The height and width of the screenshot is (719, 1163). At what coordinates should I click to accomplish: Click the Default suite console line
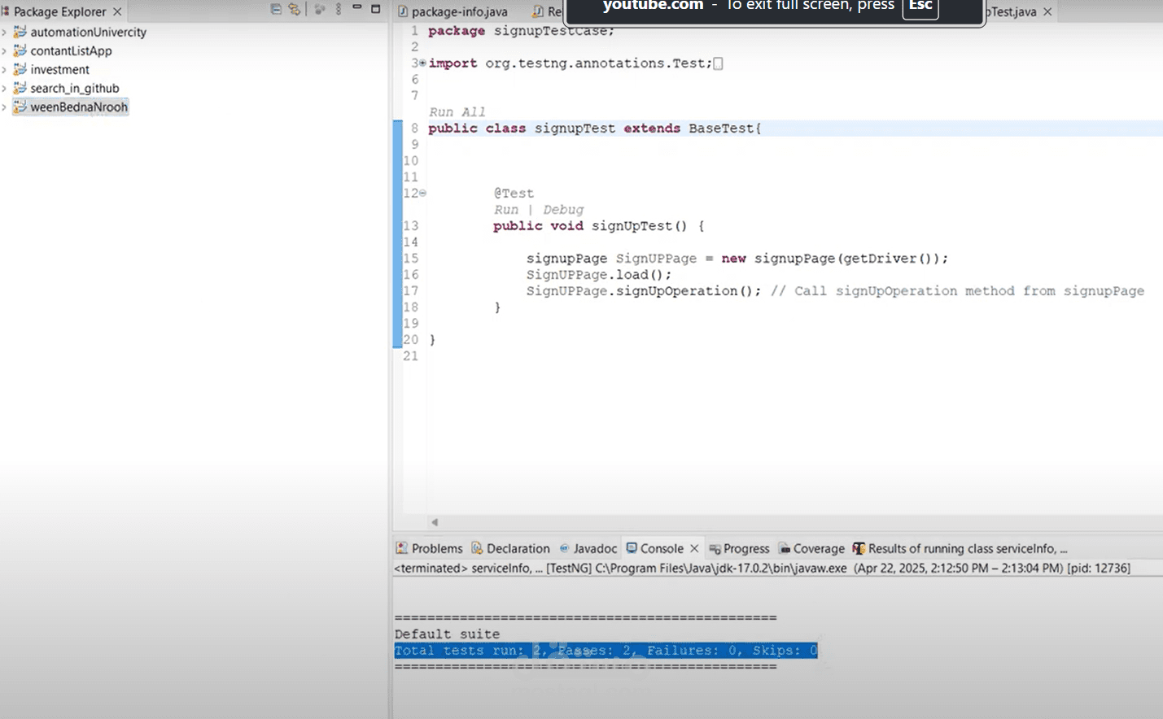point(447,634)
